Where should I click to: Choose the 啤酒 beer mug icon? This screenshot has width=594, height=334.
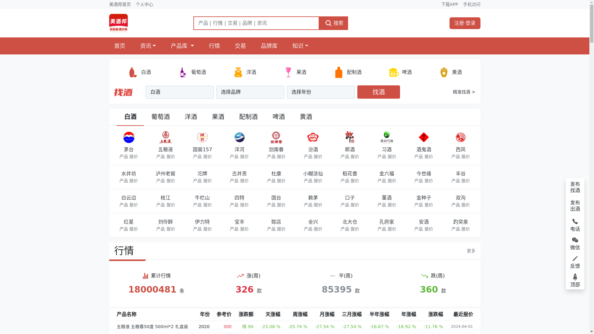pyautogui.click(x=394, y=72)
